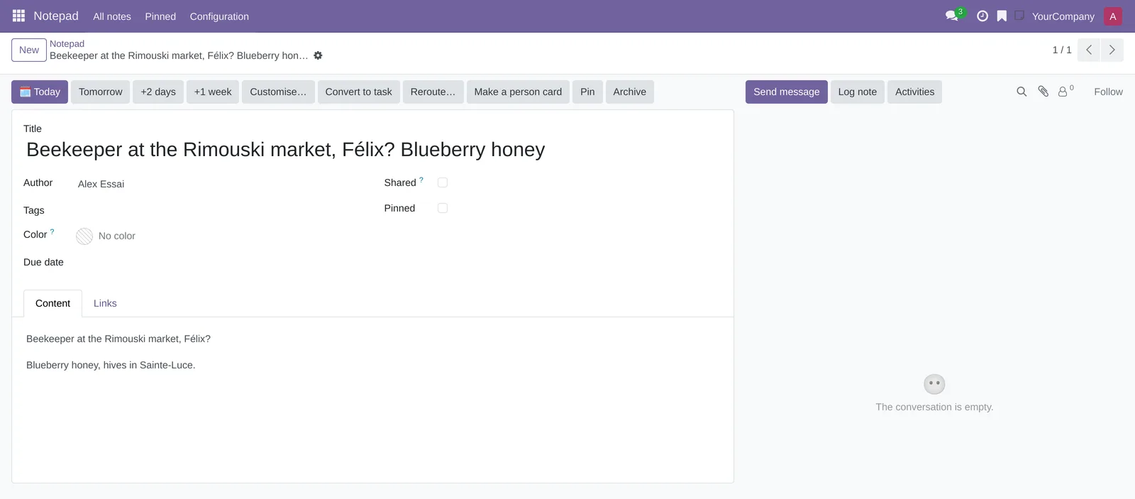
Task: Open the apps grid menu
Action: [x=18, y=16]
